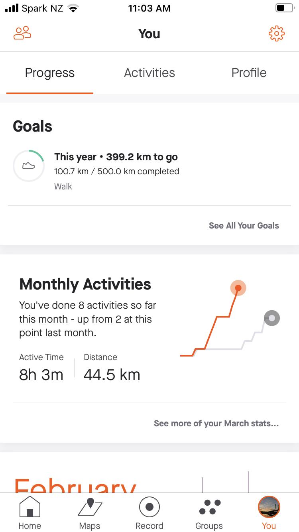Tap the orange current month chart marker

[x=238, y=288]
